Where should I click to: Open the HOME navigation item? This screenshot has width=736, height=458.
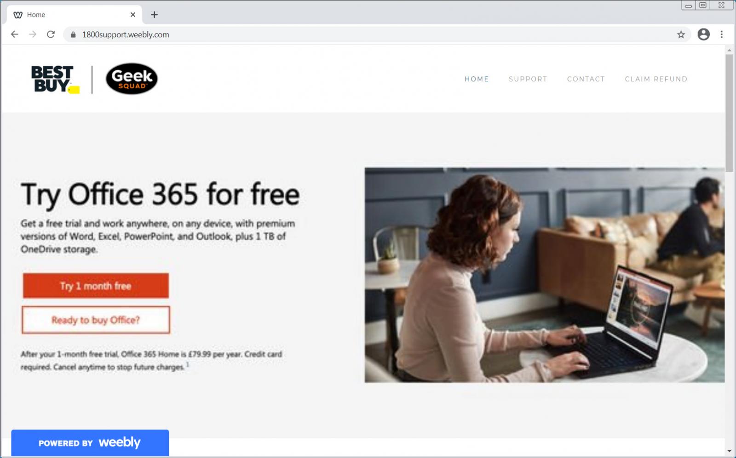pos(477,79)
